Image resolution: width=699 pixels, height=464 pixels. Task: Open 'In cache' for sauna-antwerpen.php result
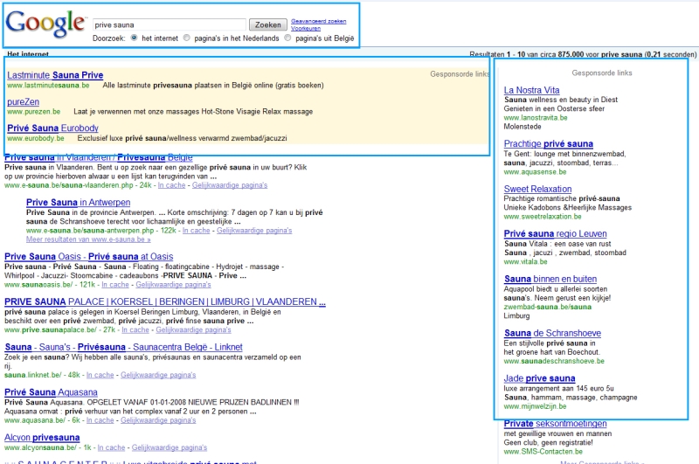196,231
